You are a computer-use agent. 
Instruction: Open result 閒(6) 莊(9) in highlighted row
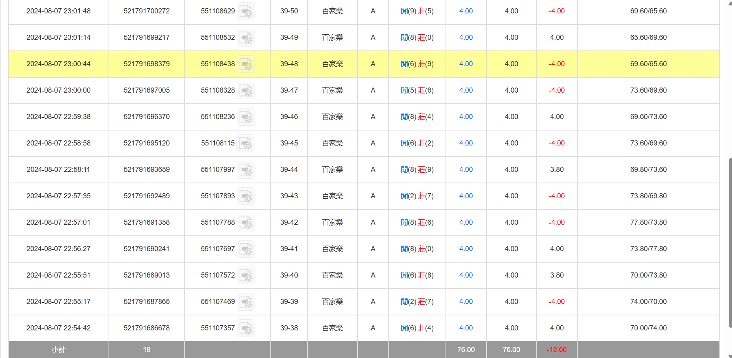417,64
